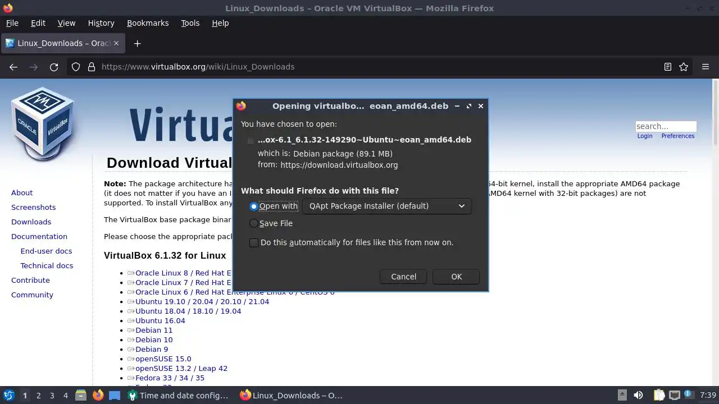Viewport: 719px width, 404px height.
Task: Open the Documentation sidebar link
Action: coord(39,236)
